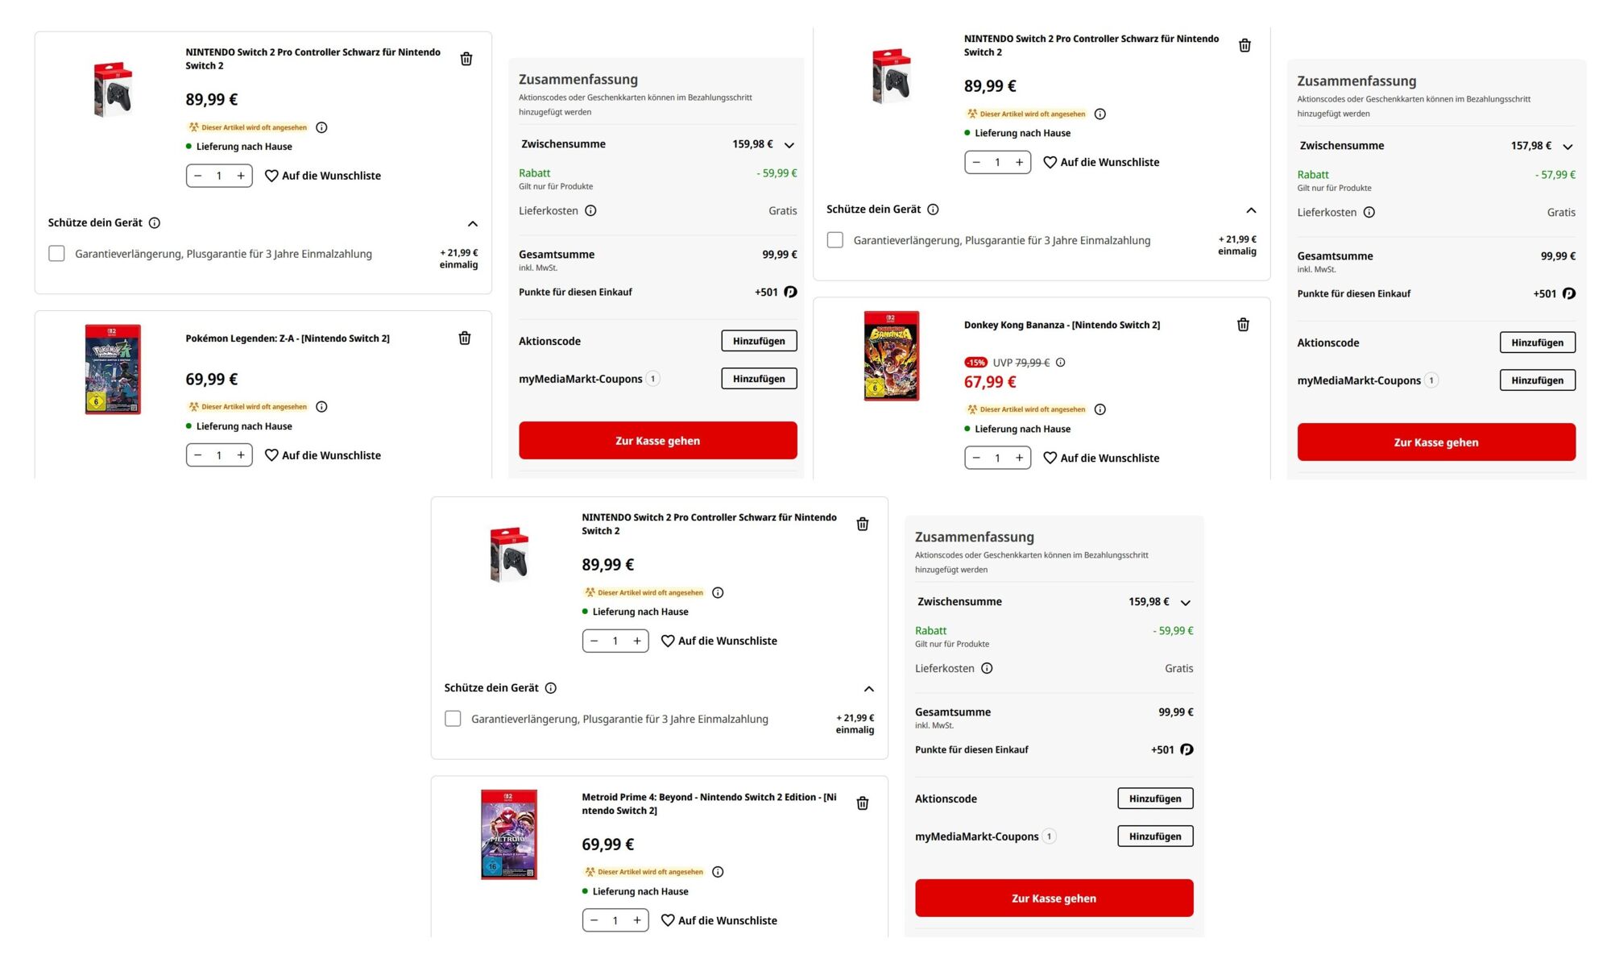
Task: Enable Plusgarantie checkbox above Metroid Prime 4
Action: point(453,719)
